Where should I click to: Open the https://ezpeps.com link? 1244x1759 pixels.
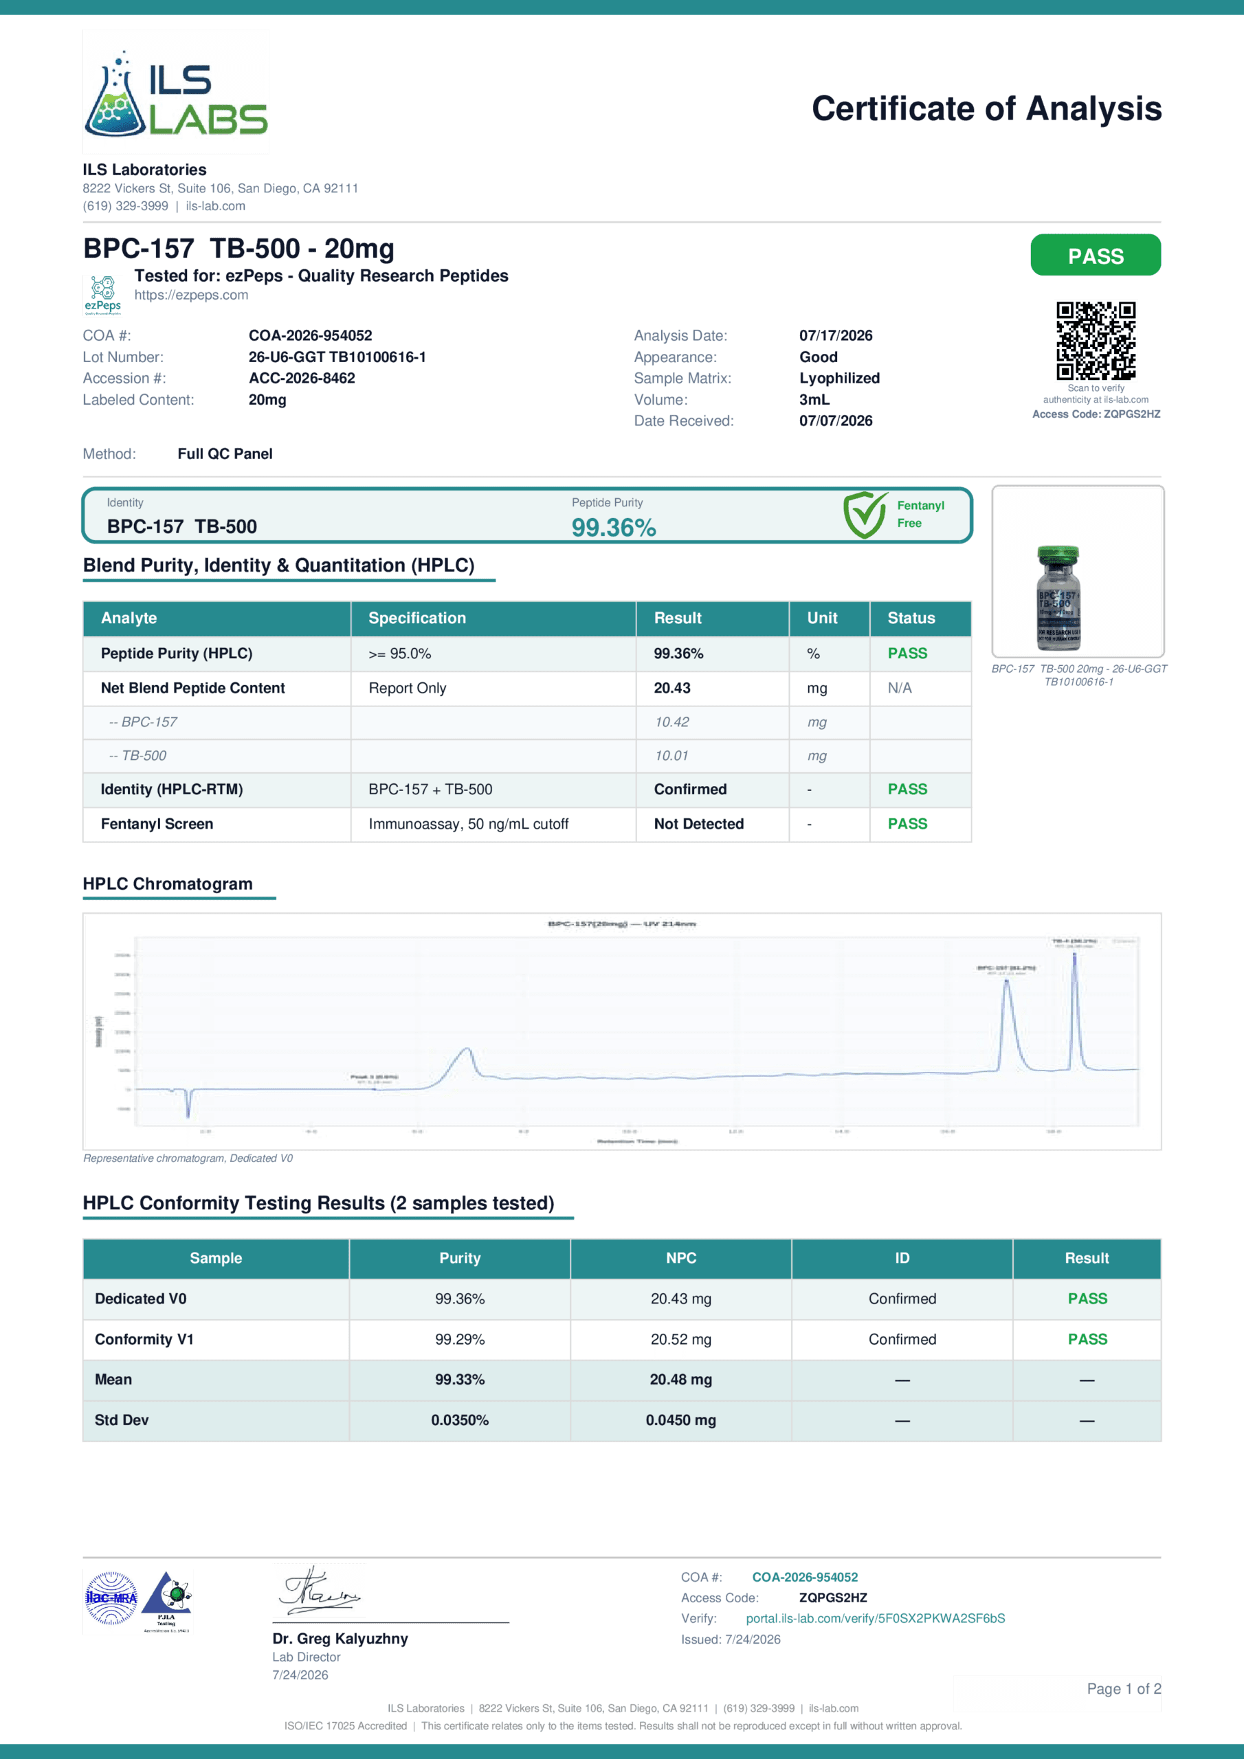coord(191,295)
